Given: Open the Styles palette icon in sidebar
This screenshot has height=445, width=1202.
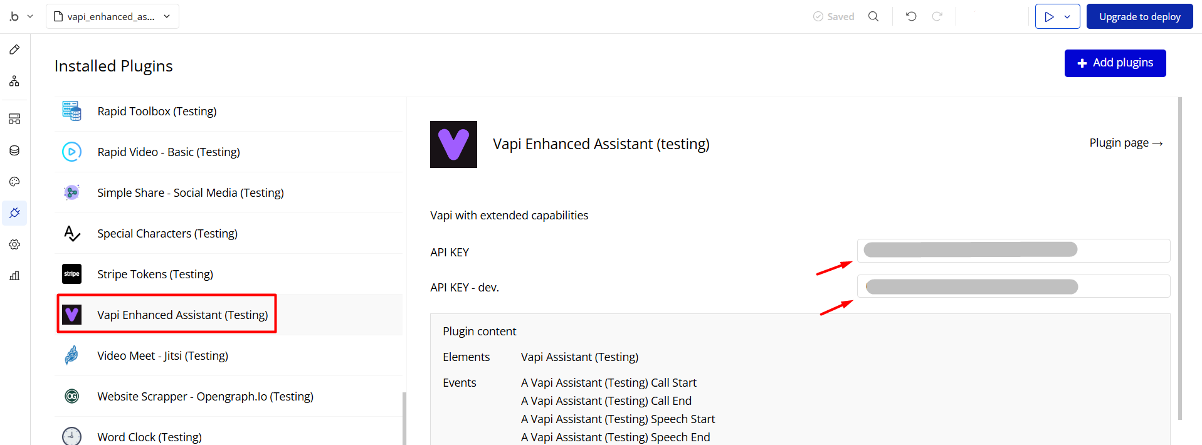Looking at the screenshot, I should (14, 182).
